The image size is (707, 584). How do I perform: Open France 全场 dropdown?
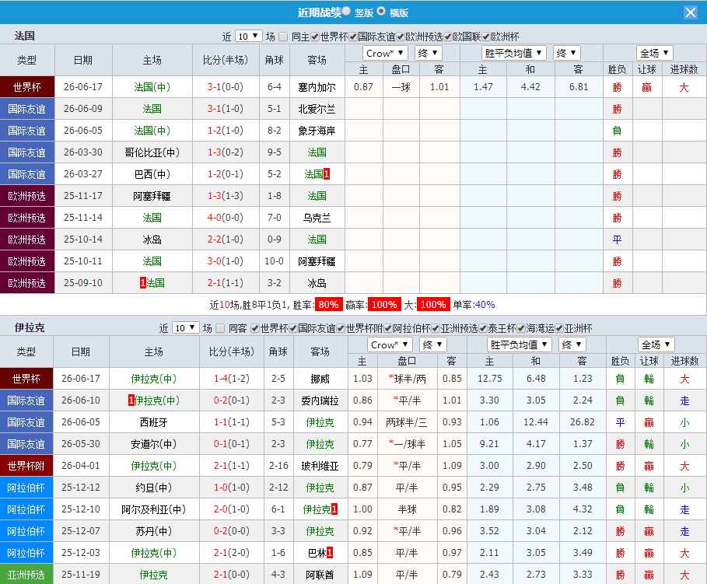point(655,53)
